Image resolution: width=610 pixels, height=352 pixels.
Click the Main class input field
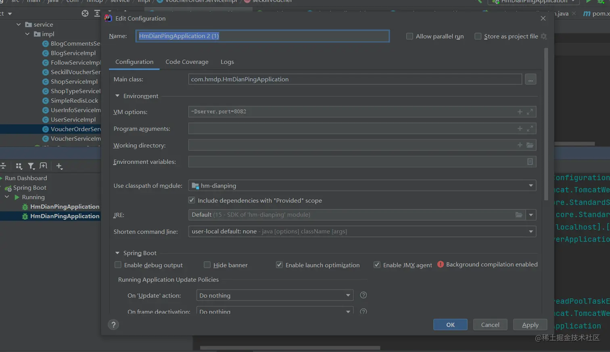[x=355, y=80]
